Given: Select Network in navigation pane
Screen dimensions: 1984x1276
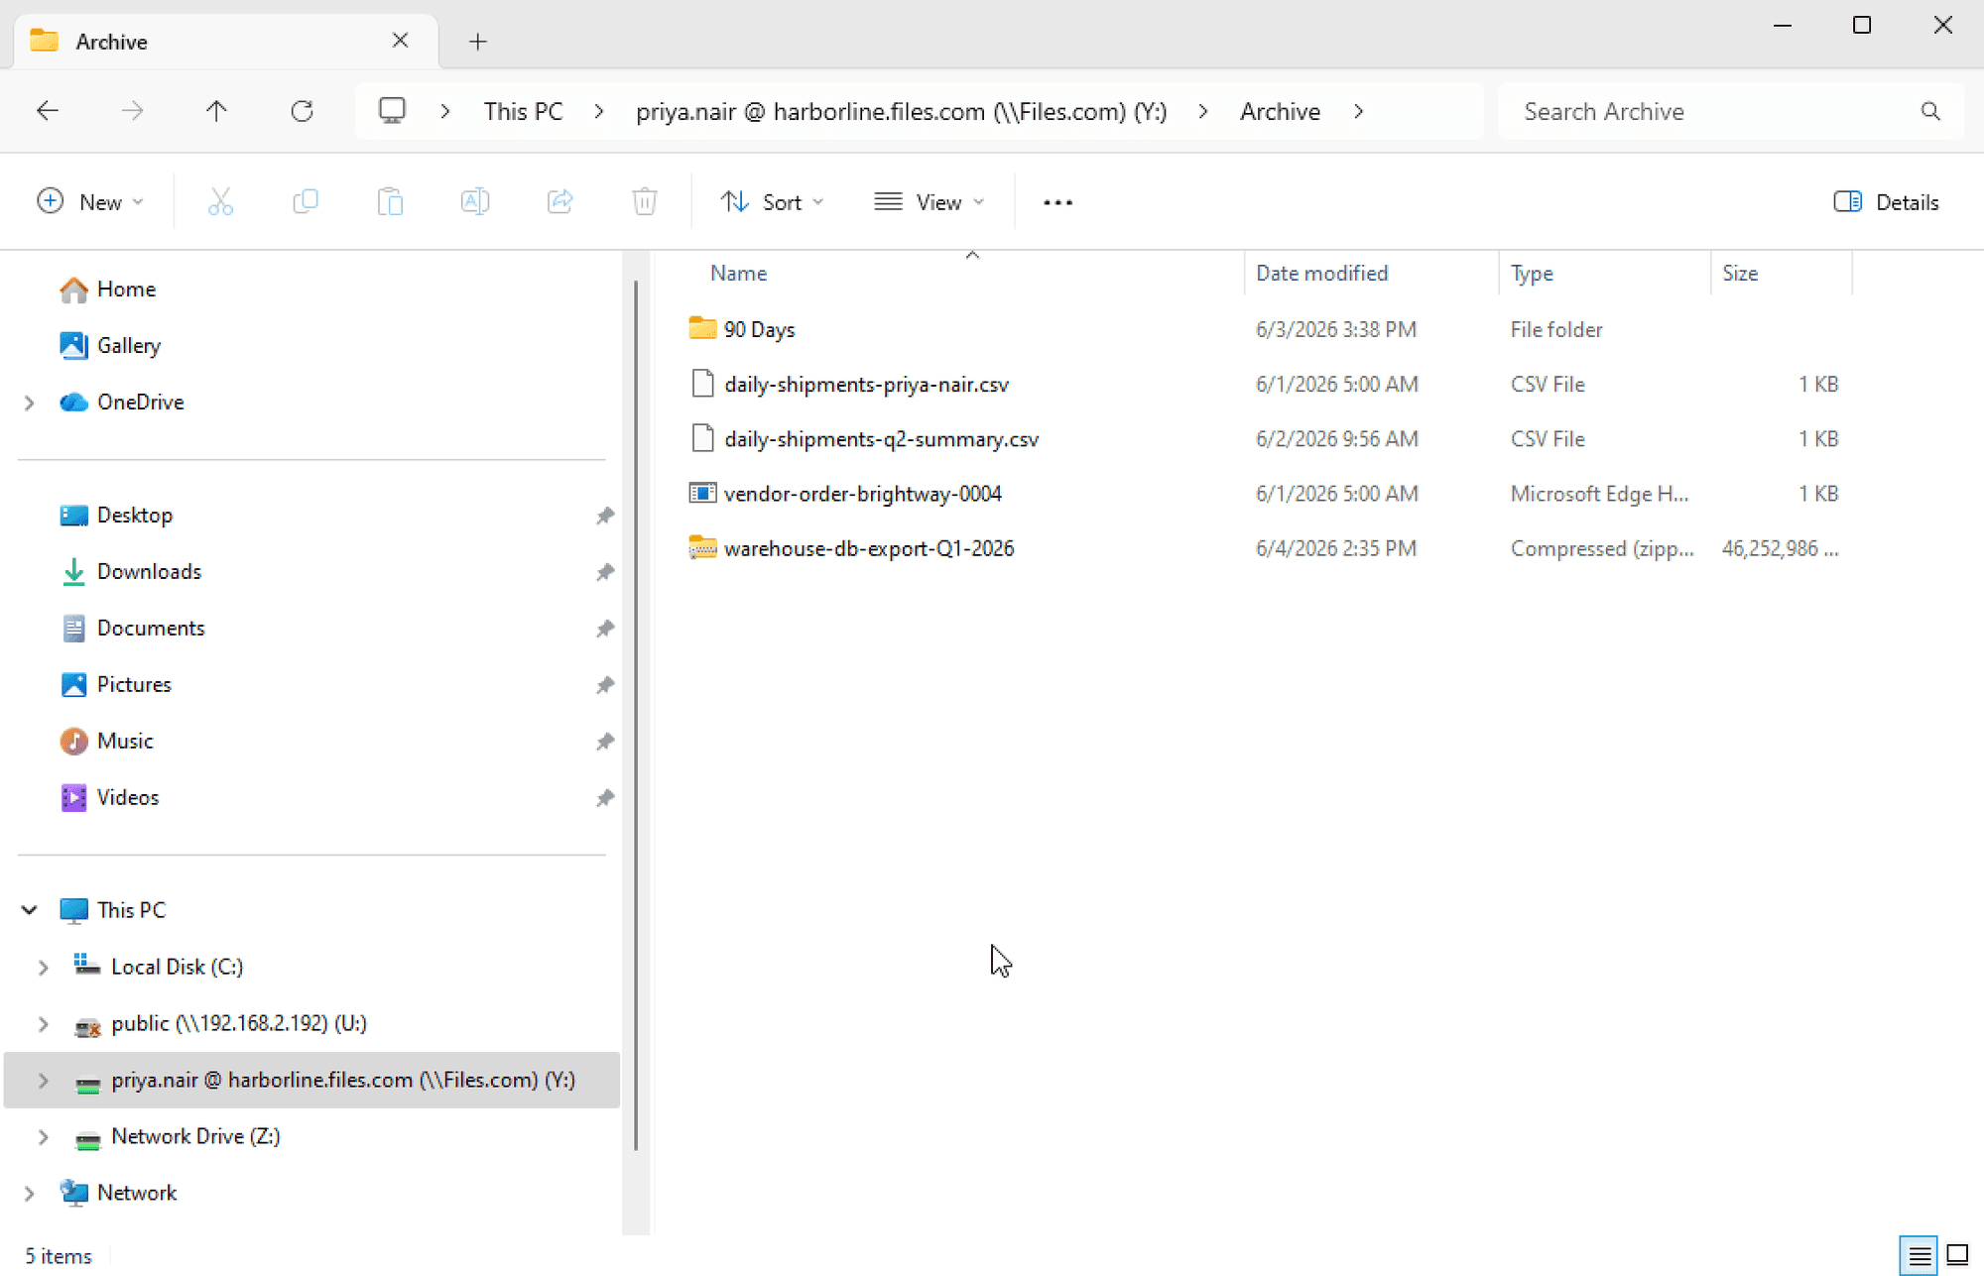Looking at the screenshot, I should click(x=117, y=1193).
